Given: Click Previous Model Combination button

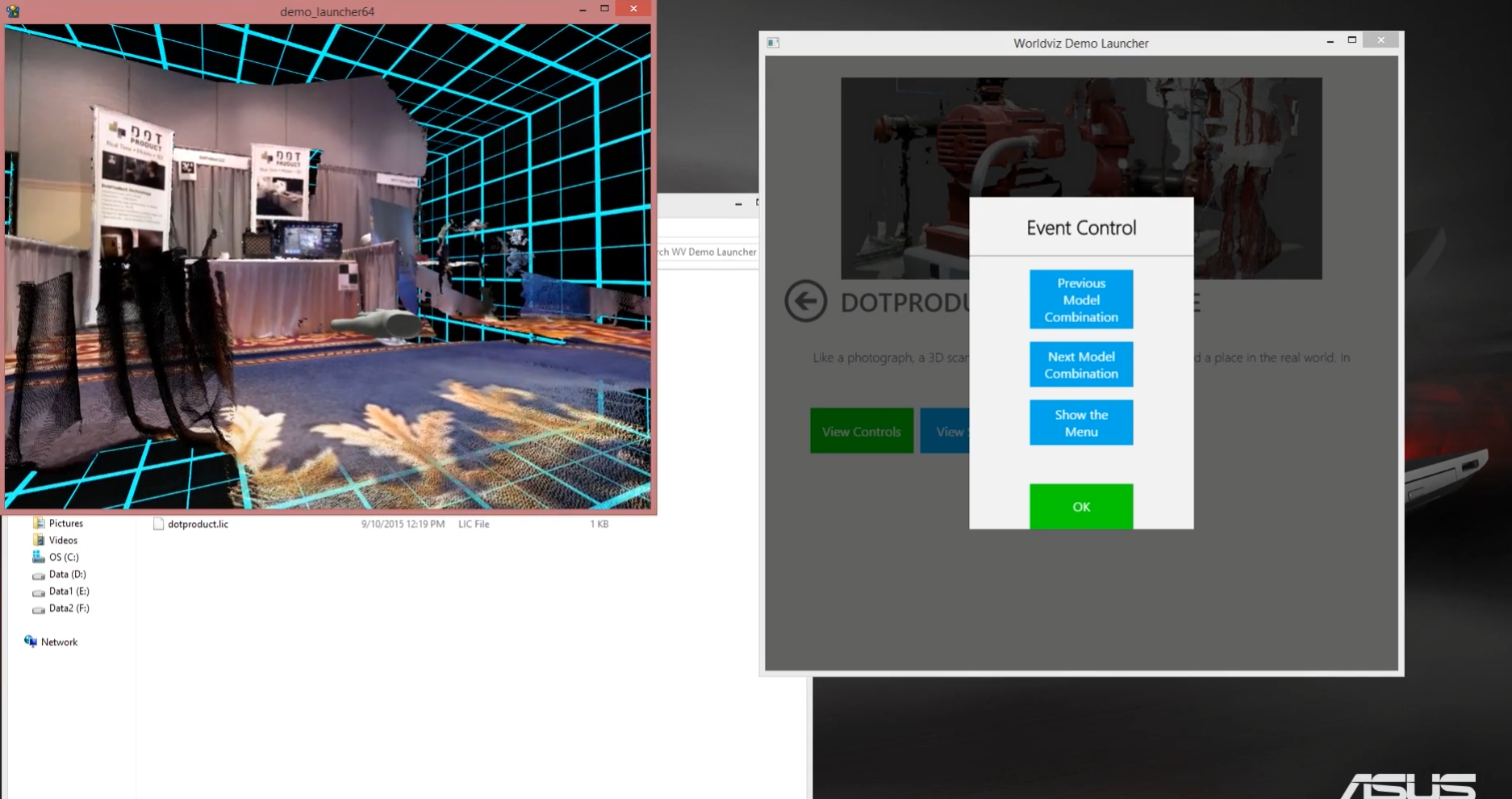Looking at the screenshot, I should coord(1081,299).
